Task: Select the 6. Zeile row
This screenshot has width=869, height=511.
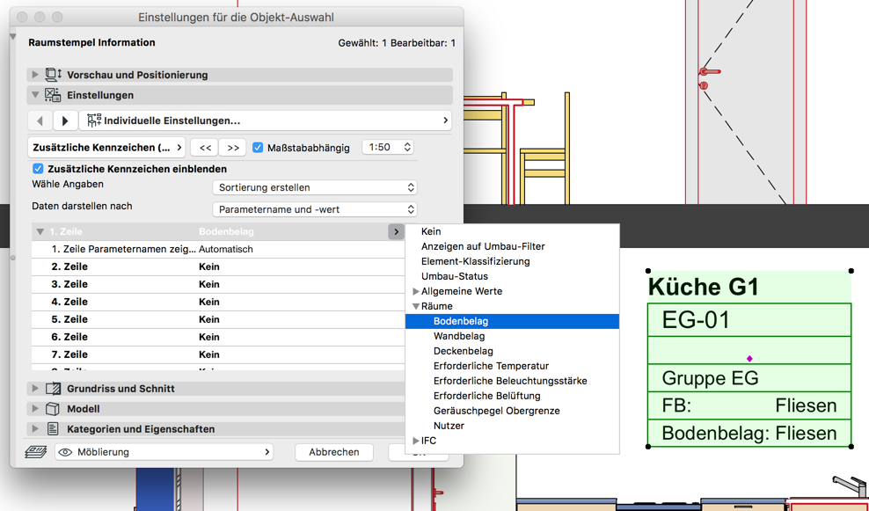Action: coord(218,337)
